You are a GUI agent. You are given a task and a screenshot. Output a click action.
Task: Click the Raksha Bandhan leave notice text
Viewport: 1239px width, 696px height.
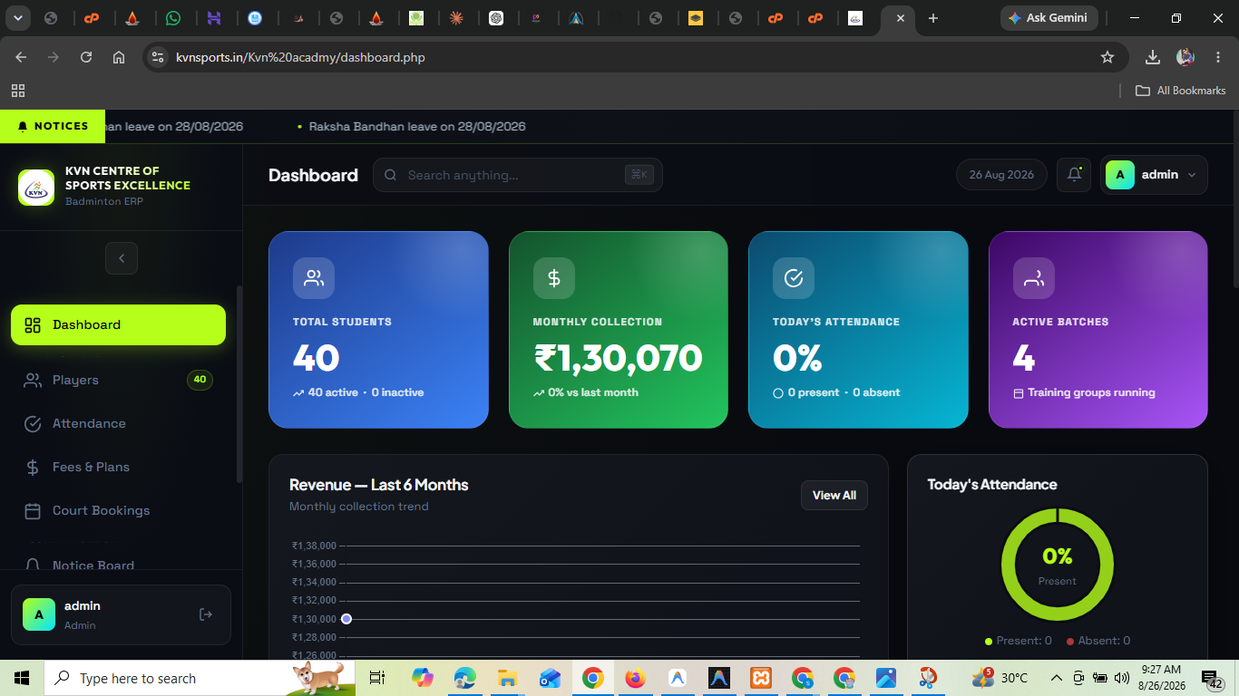click(x=417, y=127)
